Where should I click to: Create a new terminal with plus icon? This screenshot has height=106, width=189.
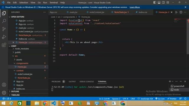click(x=170, y=81)
